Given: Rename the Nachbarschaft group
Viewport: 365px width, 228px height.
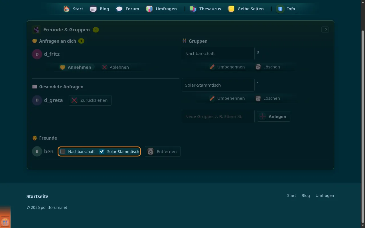Looking at the screenshot, I should (227, 67).
